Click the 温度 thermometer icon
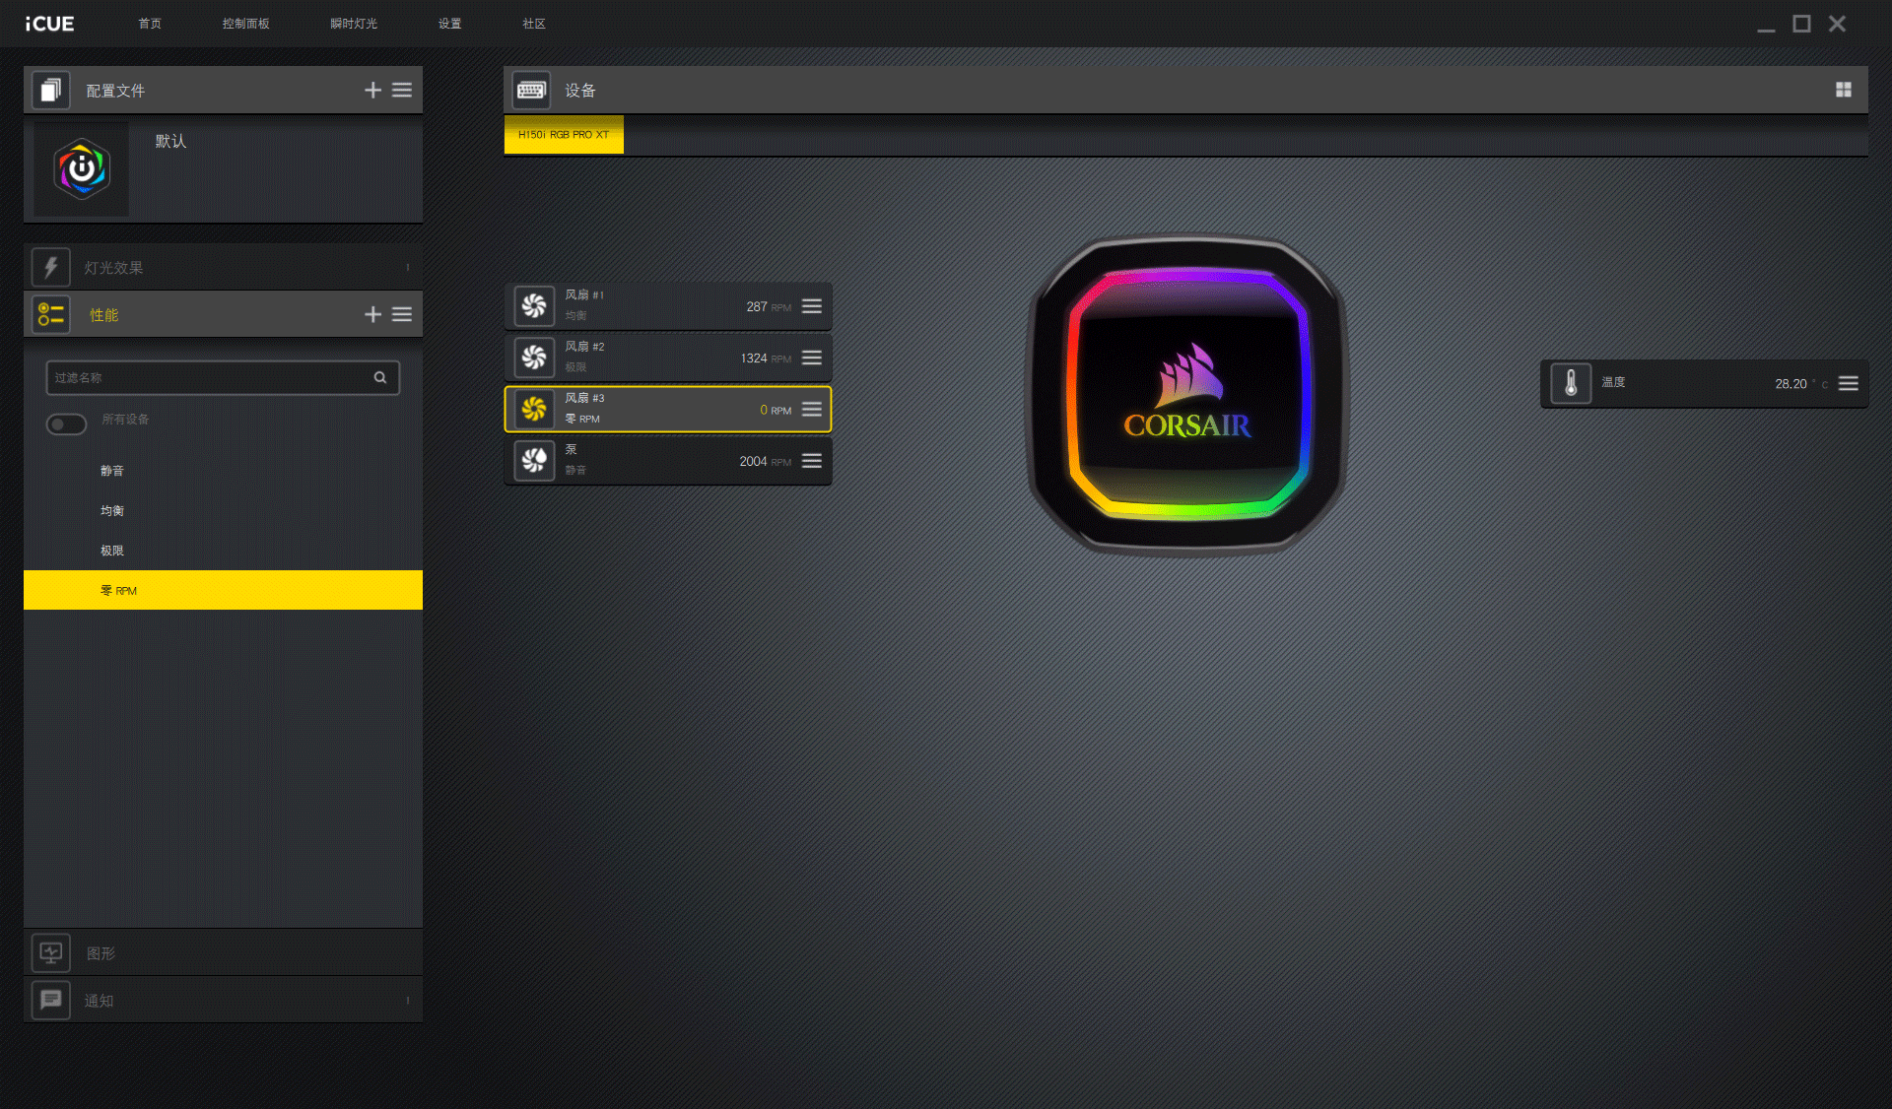 (x=1571, y=383)
